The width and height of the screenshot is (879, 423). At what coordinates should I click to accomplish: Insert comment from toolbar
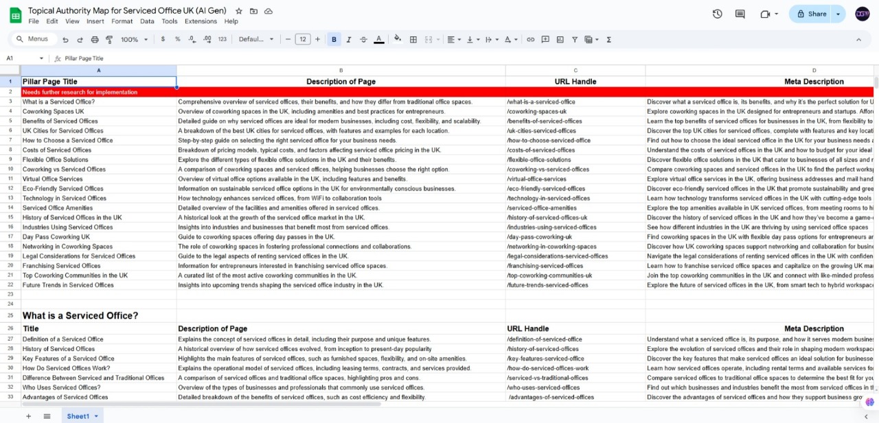545,39
